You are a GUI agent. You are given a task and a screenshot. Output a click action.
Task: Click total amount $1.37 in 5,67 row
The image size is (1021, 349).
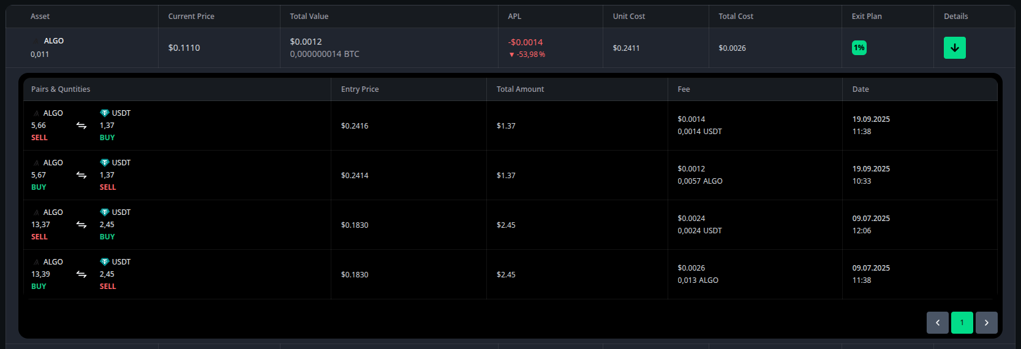coord(506,175)
